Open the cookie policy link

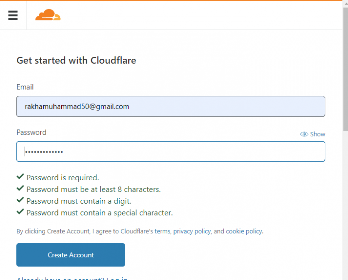click(244, 231)
